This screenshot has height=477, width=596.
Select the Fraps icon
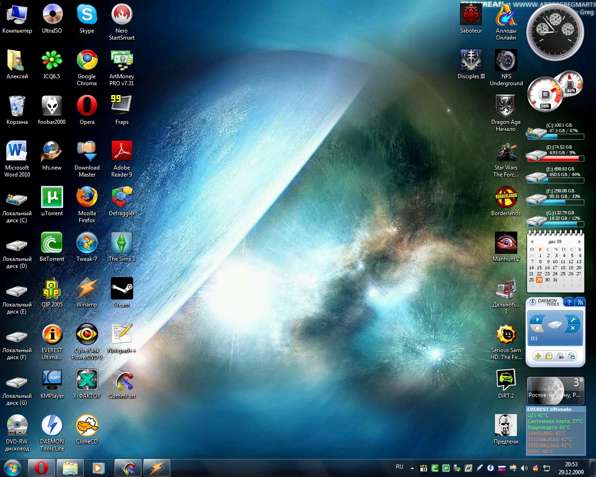(x=122, y=110)
